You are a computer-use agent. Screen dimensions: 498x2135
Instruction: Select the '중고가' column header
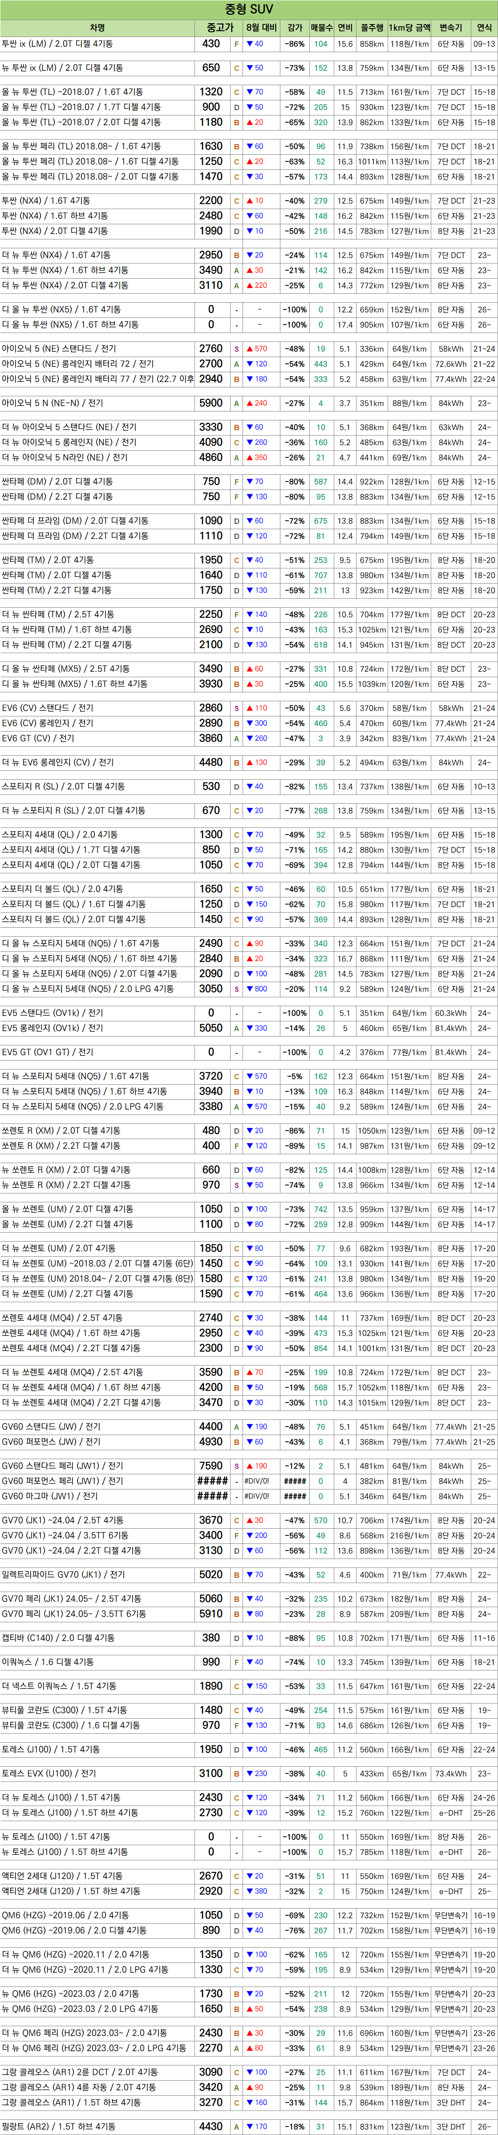coord(220,27)
